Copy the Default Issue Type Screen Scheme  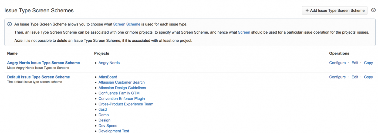(368, 77)
